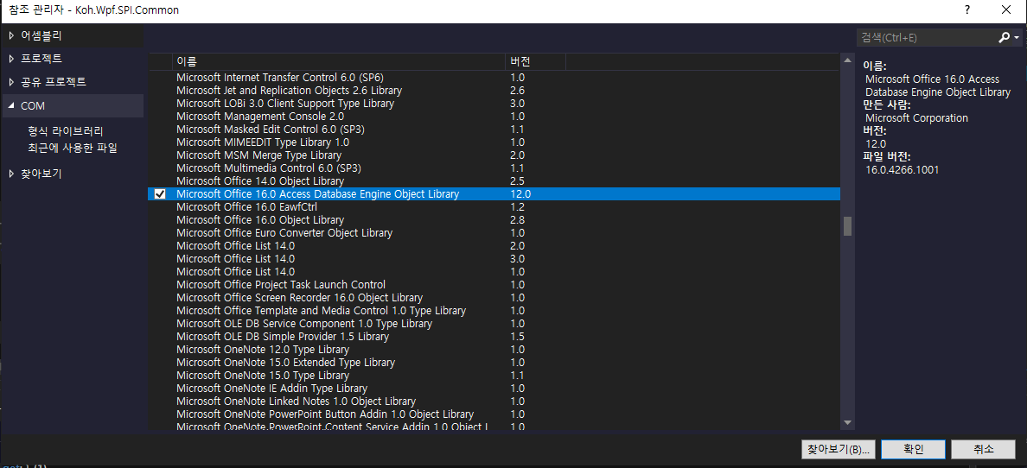Select Microsoft OLE DB Service Component 1.0
This screenshot has height=468, width=1027.
[494, 323]
